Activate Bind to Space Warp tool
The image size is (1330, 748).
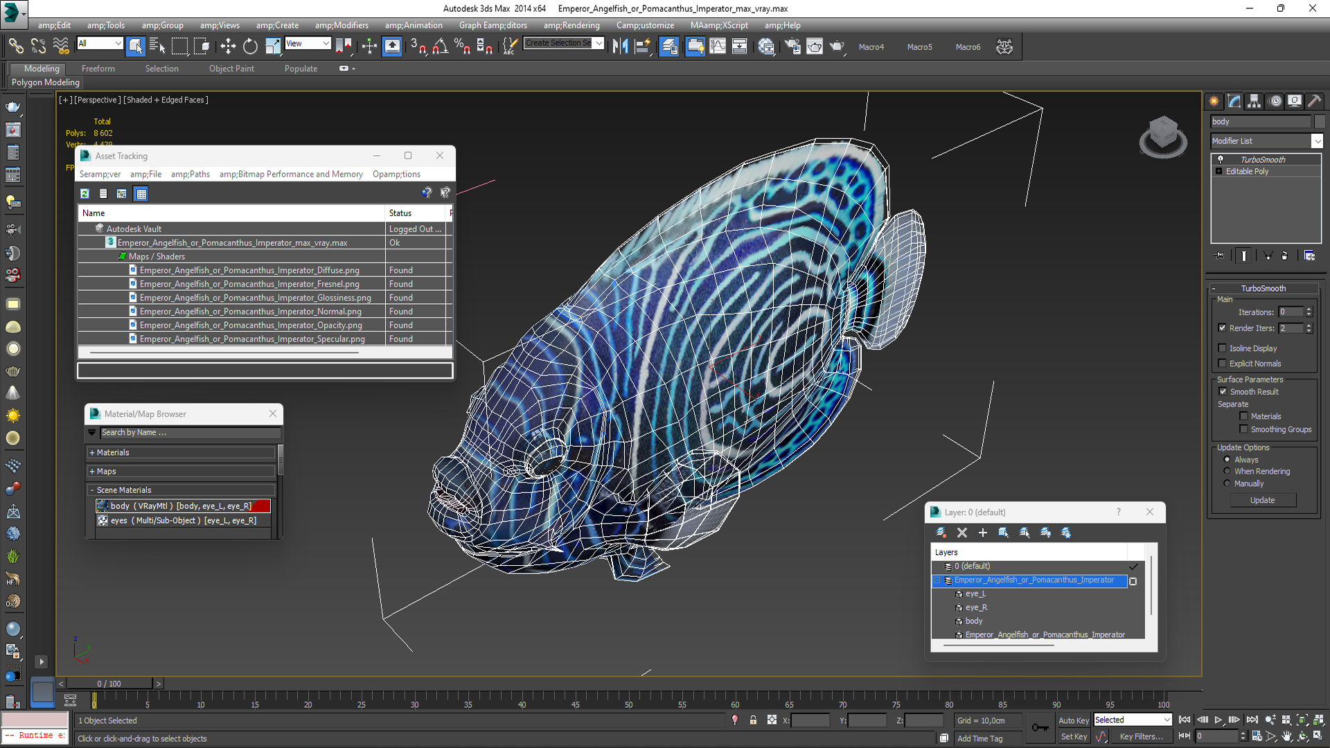pos(61,46)
